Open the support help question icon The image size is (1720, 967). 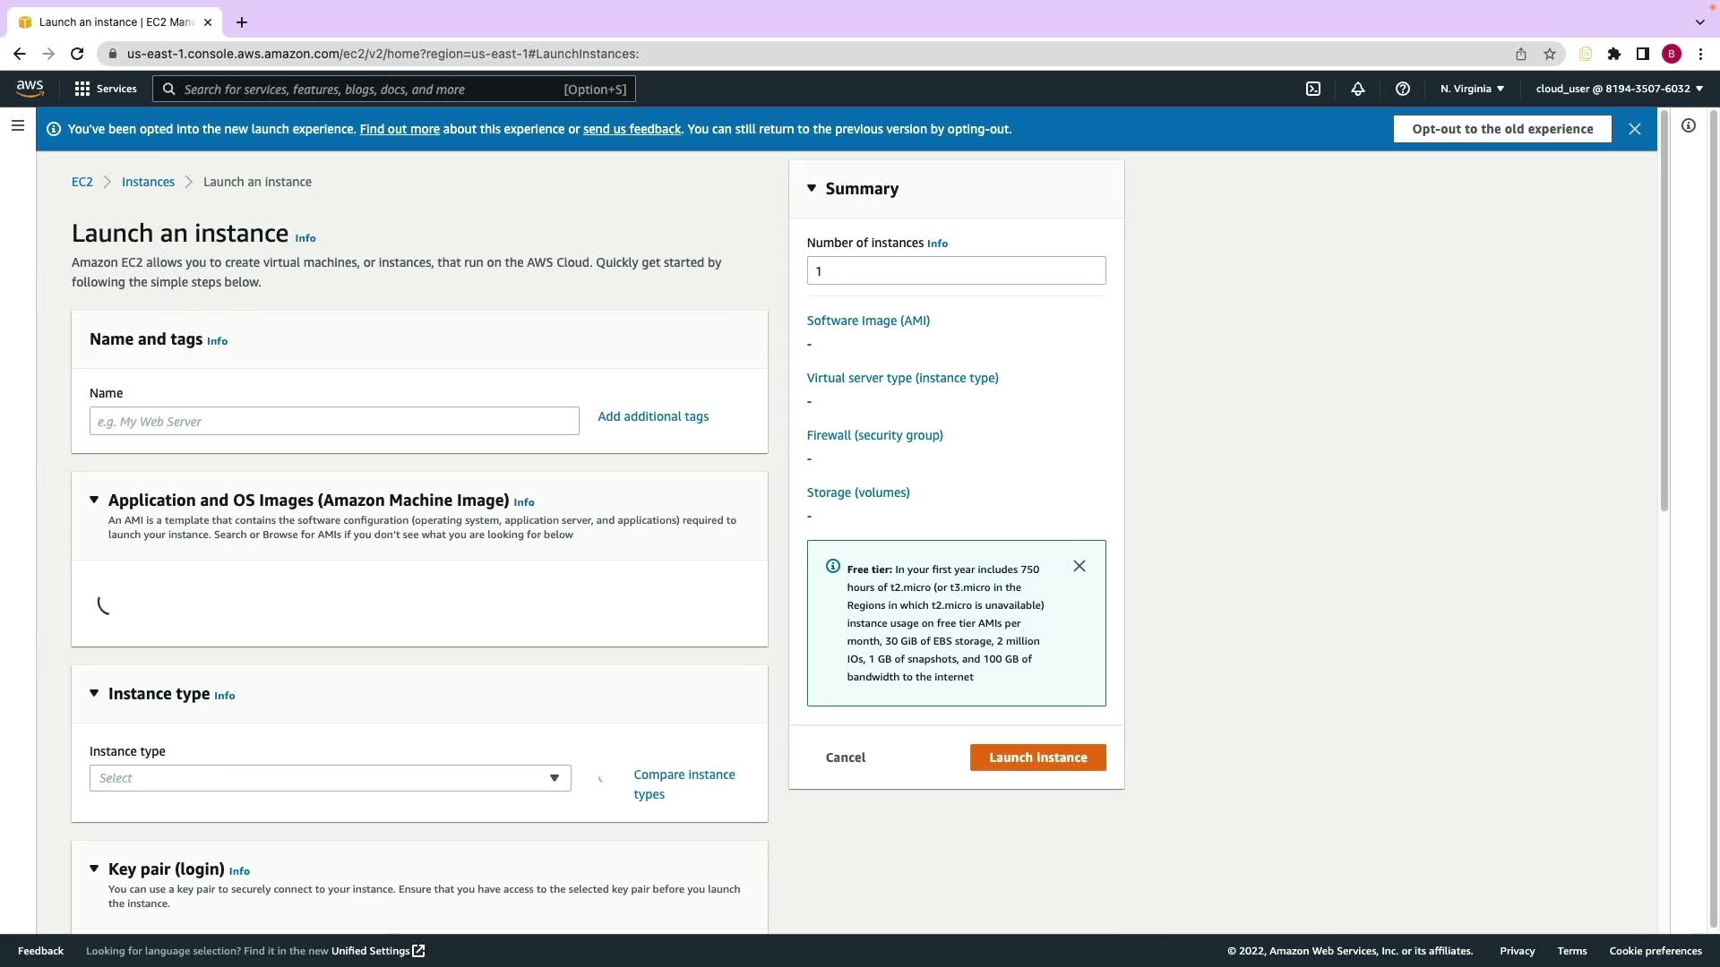click(1403, 89)
